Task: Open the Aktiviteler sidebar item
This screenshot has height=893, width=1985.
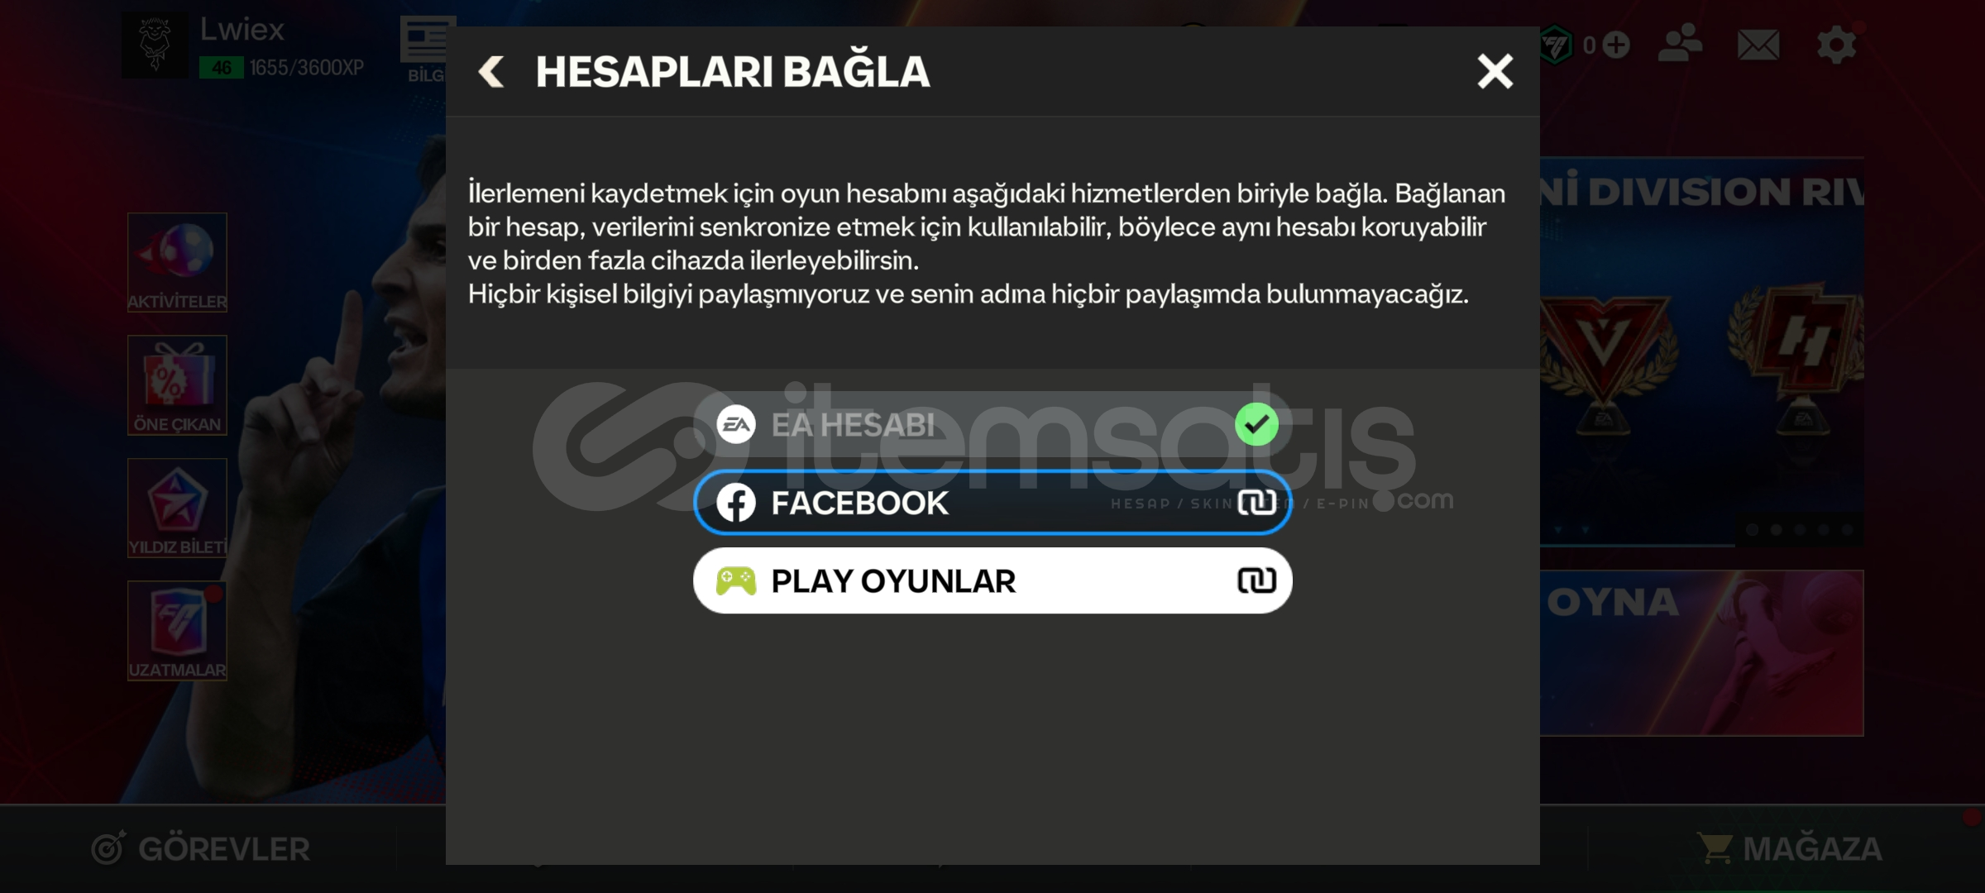Action: tap(177, 262)
